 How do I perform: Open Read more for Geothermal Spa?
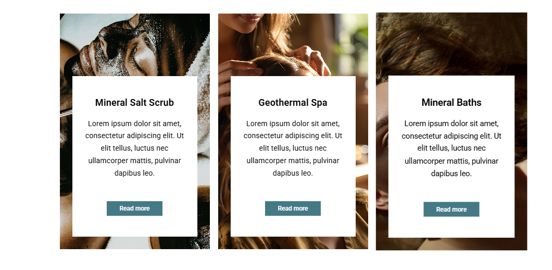coord(293,208)
